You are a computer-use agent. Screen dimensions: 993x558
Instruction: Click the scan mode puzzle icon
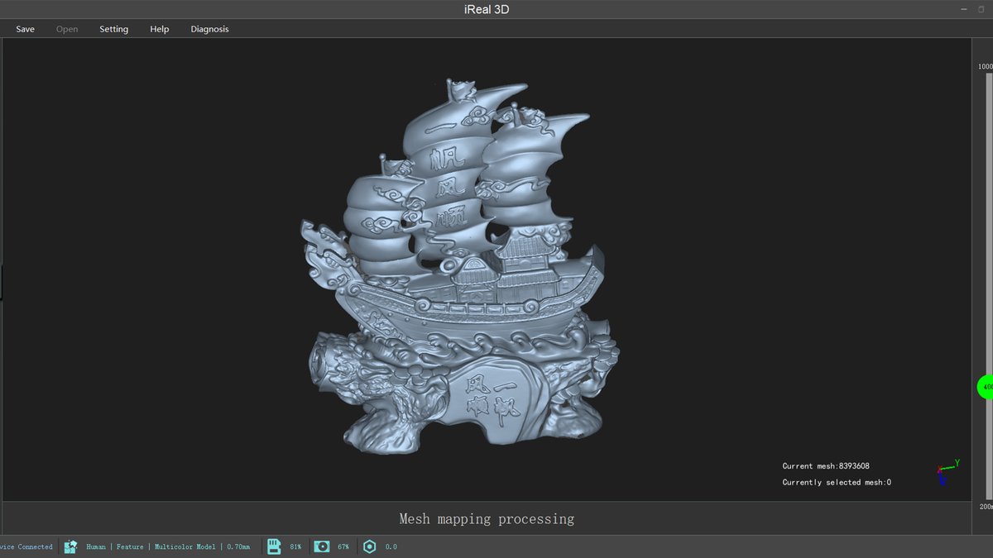pos(70,546)
